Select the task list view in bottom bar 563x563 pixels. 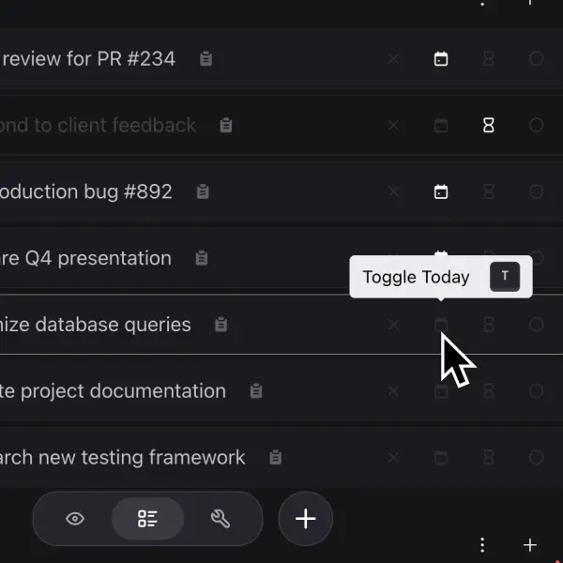(x=147, y=519)
